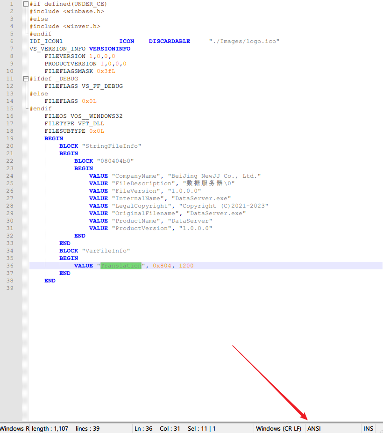The image size is (383, 433).
Task: Click "Col : 31" in the status bar
Action: click(x=170, y=428)
